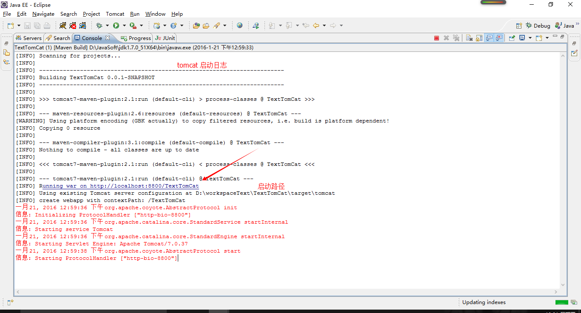Viewport: 581px width, 313px height.
Task: Start the Tomcat server icon
Action: 63,26
